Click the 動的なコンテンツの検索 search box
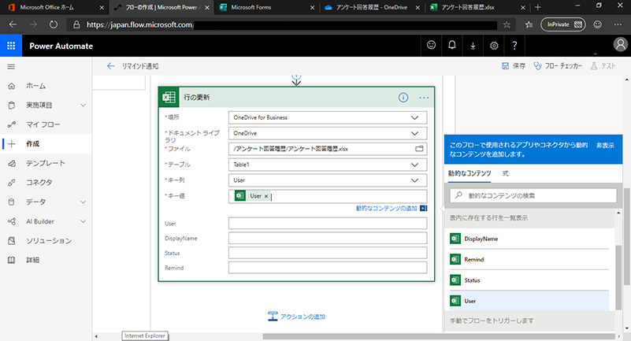 (x=533, y=195)
